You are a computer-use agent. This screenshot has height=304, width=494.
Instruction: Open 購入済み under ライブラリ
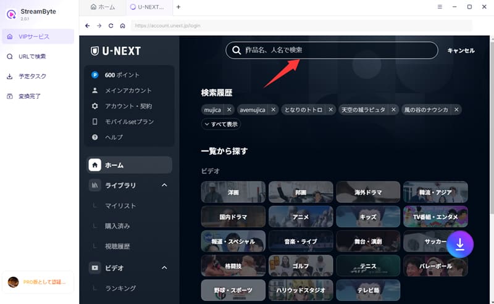pos(117,226)
